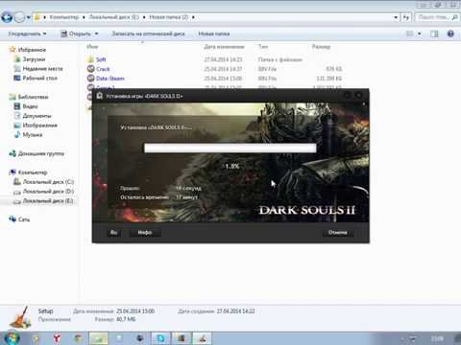461x345 pixels.
Task: Click the installer title bar helmet icon
Action: pos(100,96)
